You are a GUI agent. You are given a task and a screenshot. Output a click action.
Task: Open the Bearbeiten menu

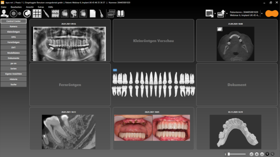16,7
